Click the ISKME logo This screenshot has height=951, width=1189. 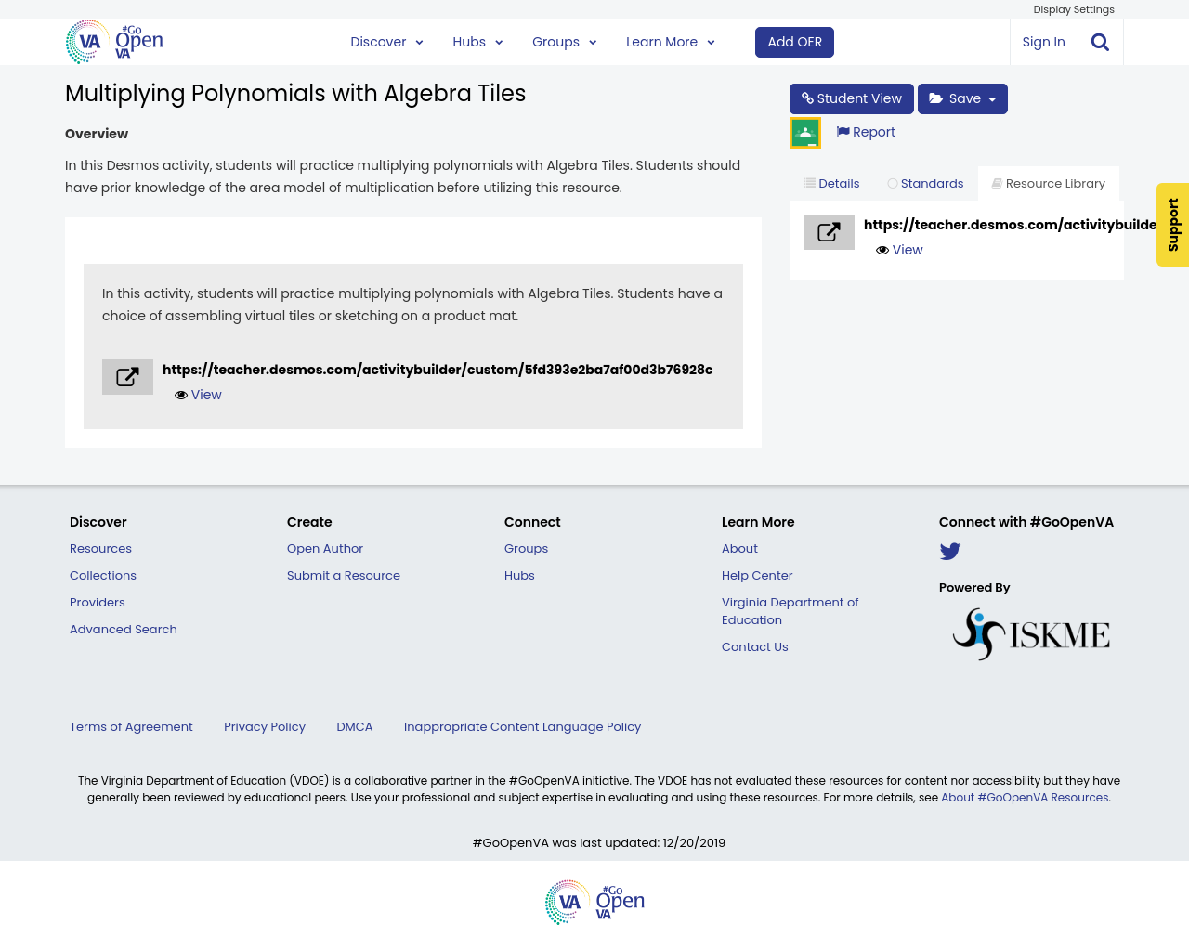coord(1031,634)
